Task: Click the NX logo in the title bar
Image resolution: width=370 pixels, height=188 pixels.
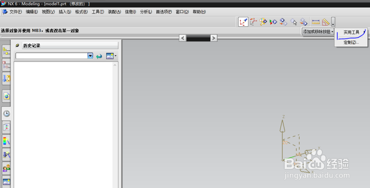Action: (4, 4)
